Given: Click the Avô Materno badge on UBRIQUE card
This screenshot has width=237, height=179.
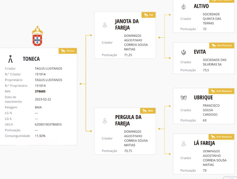Looking at the screenshot, I should click(221, 91).
